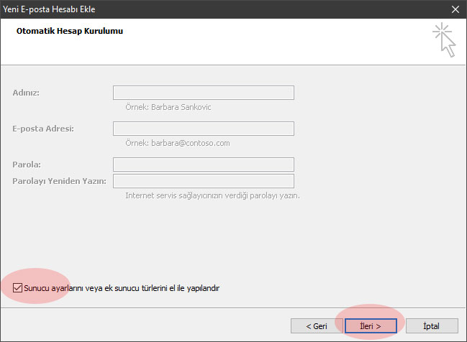This screenshot has width=467, height=342.
Task: Click the Adınız input field
Action: click(x=204, y=93)
